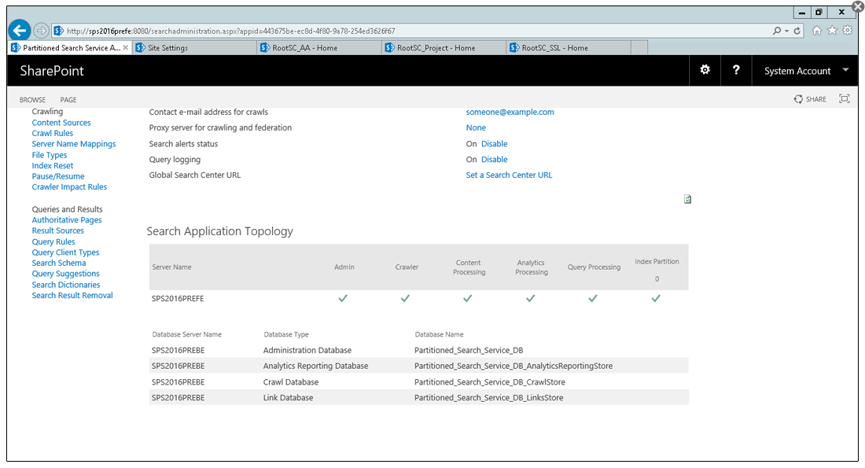Open Index Reset link
The height and width of the screenshot is (468, 865).
53,165
